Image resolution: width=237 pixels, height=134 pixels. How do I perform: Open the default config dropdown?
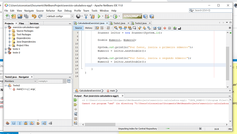[x=60, y=16]
